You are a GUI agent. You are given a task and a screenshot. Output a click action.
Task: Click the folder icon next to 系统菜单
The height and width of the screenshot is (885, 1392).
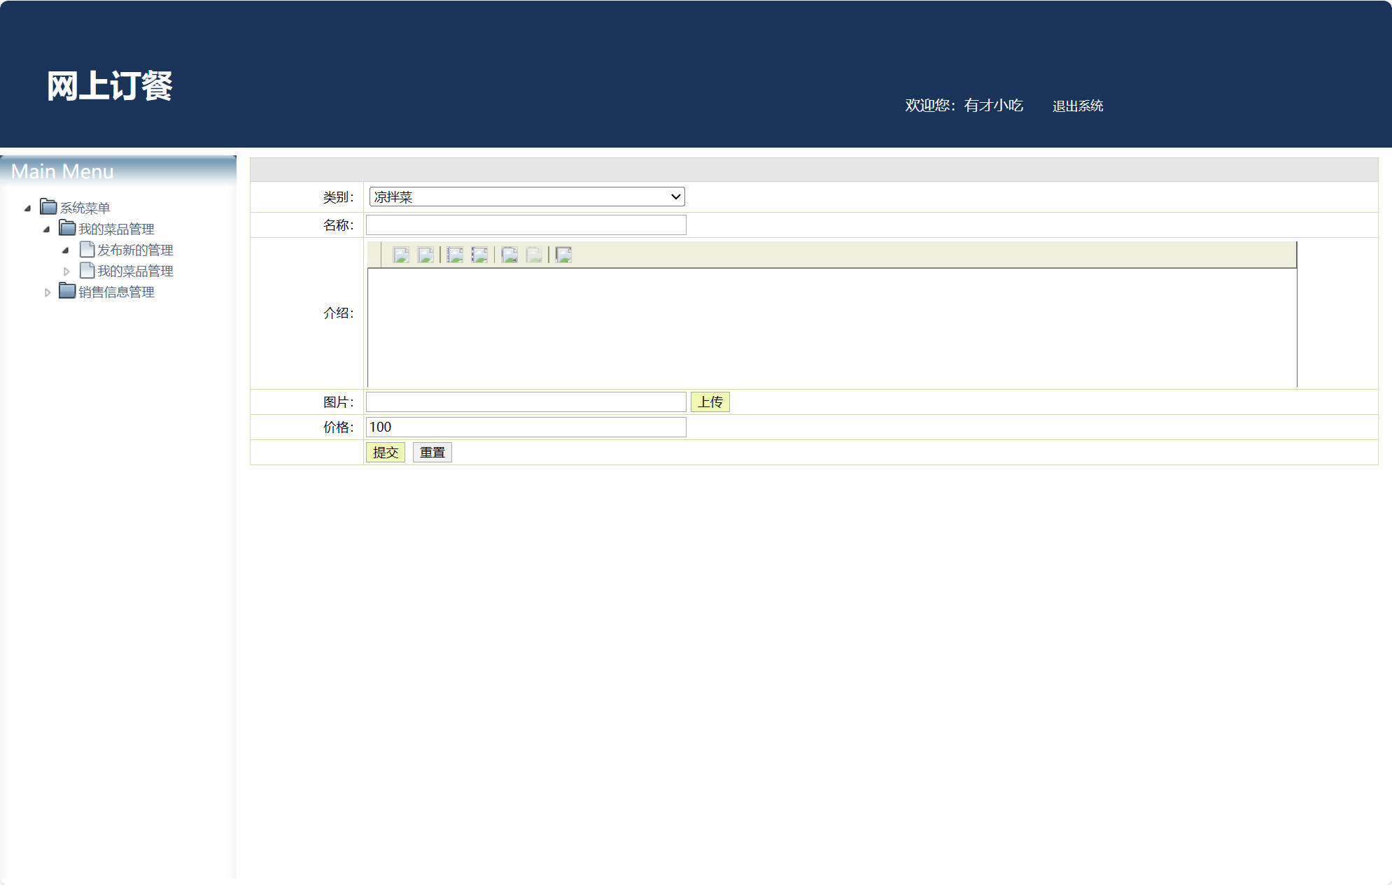[47, 207]
